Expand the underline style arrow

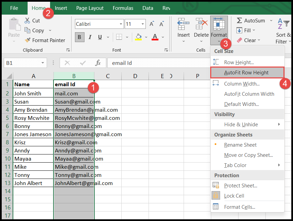108,37
